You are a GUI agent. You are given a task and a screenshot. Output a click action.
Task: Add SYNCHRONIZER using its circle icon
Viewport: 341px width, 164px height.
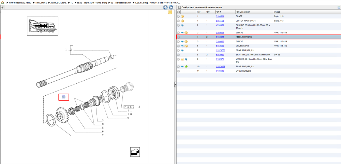point(178,71)
